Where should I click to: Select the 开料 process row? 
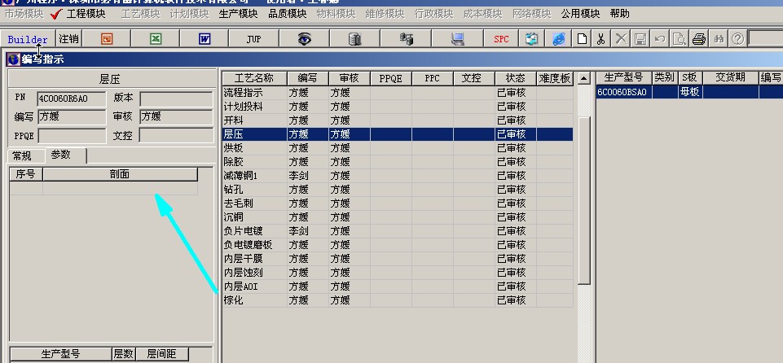click(398, 120)
